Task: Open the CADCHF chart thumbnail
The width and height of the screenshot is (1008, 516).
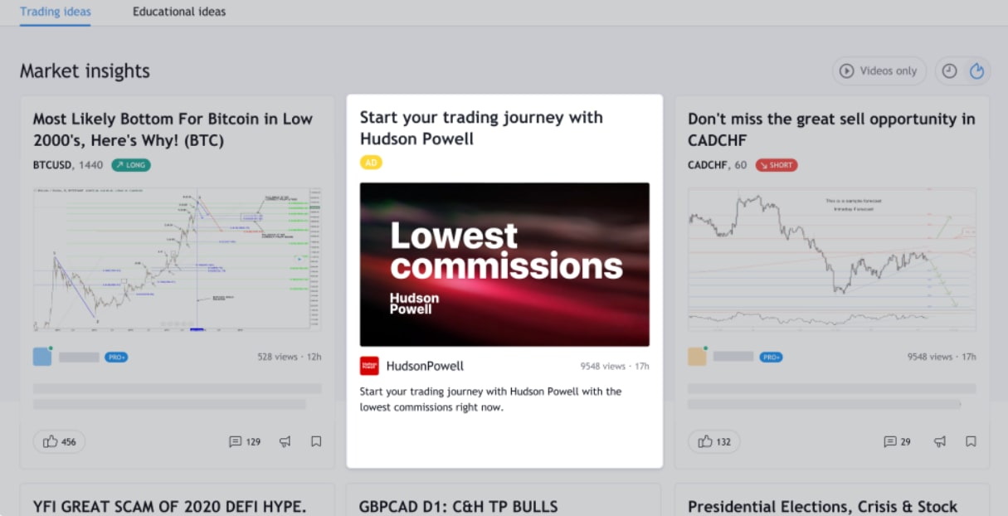Action: (x=832, y=260)
